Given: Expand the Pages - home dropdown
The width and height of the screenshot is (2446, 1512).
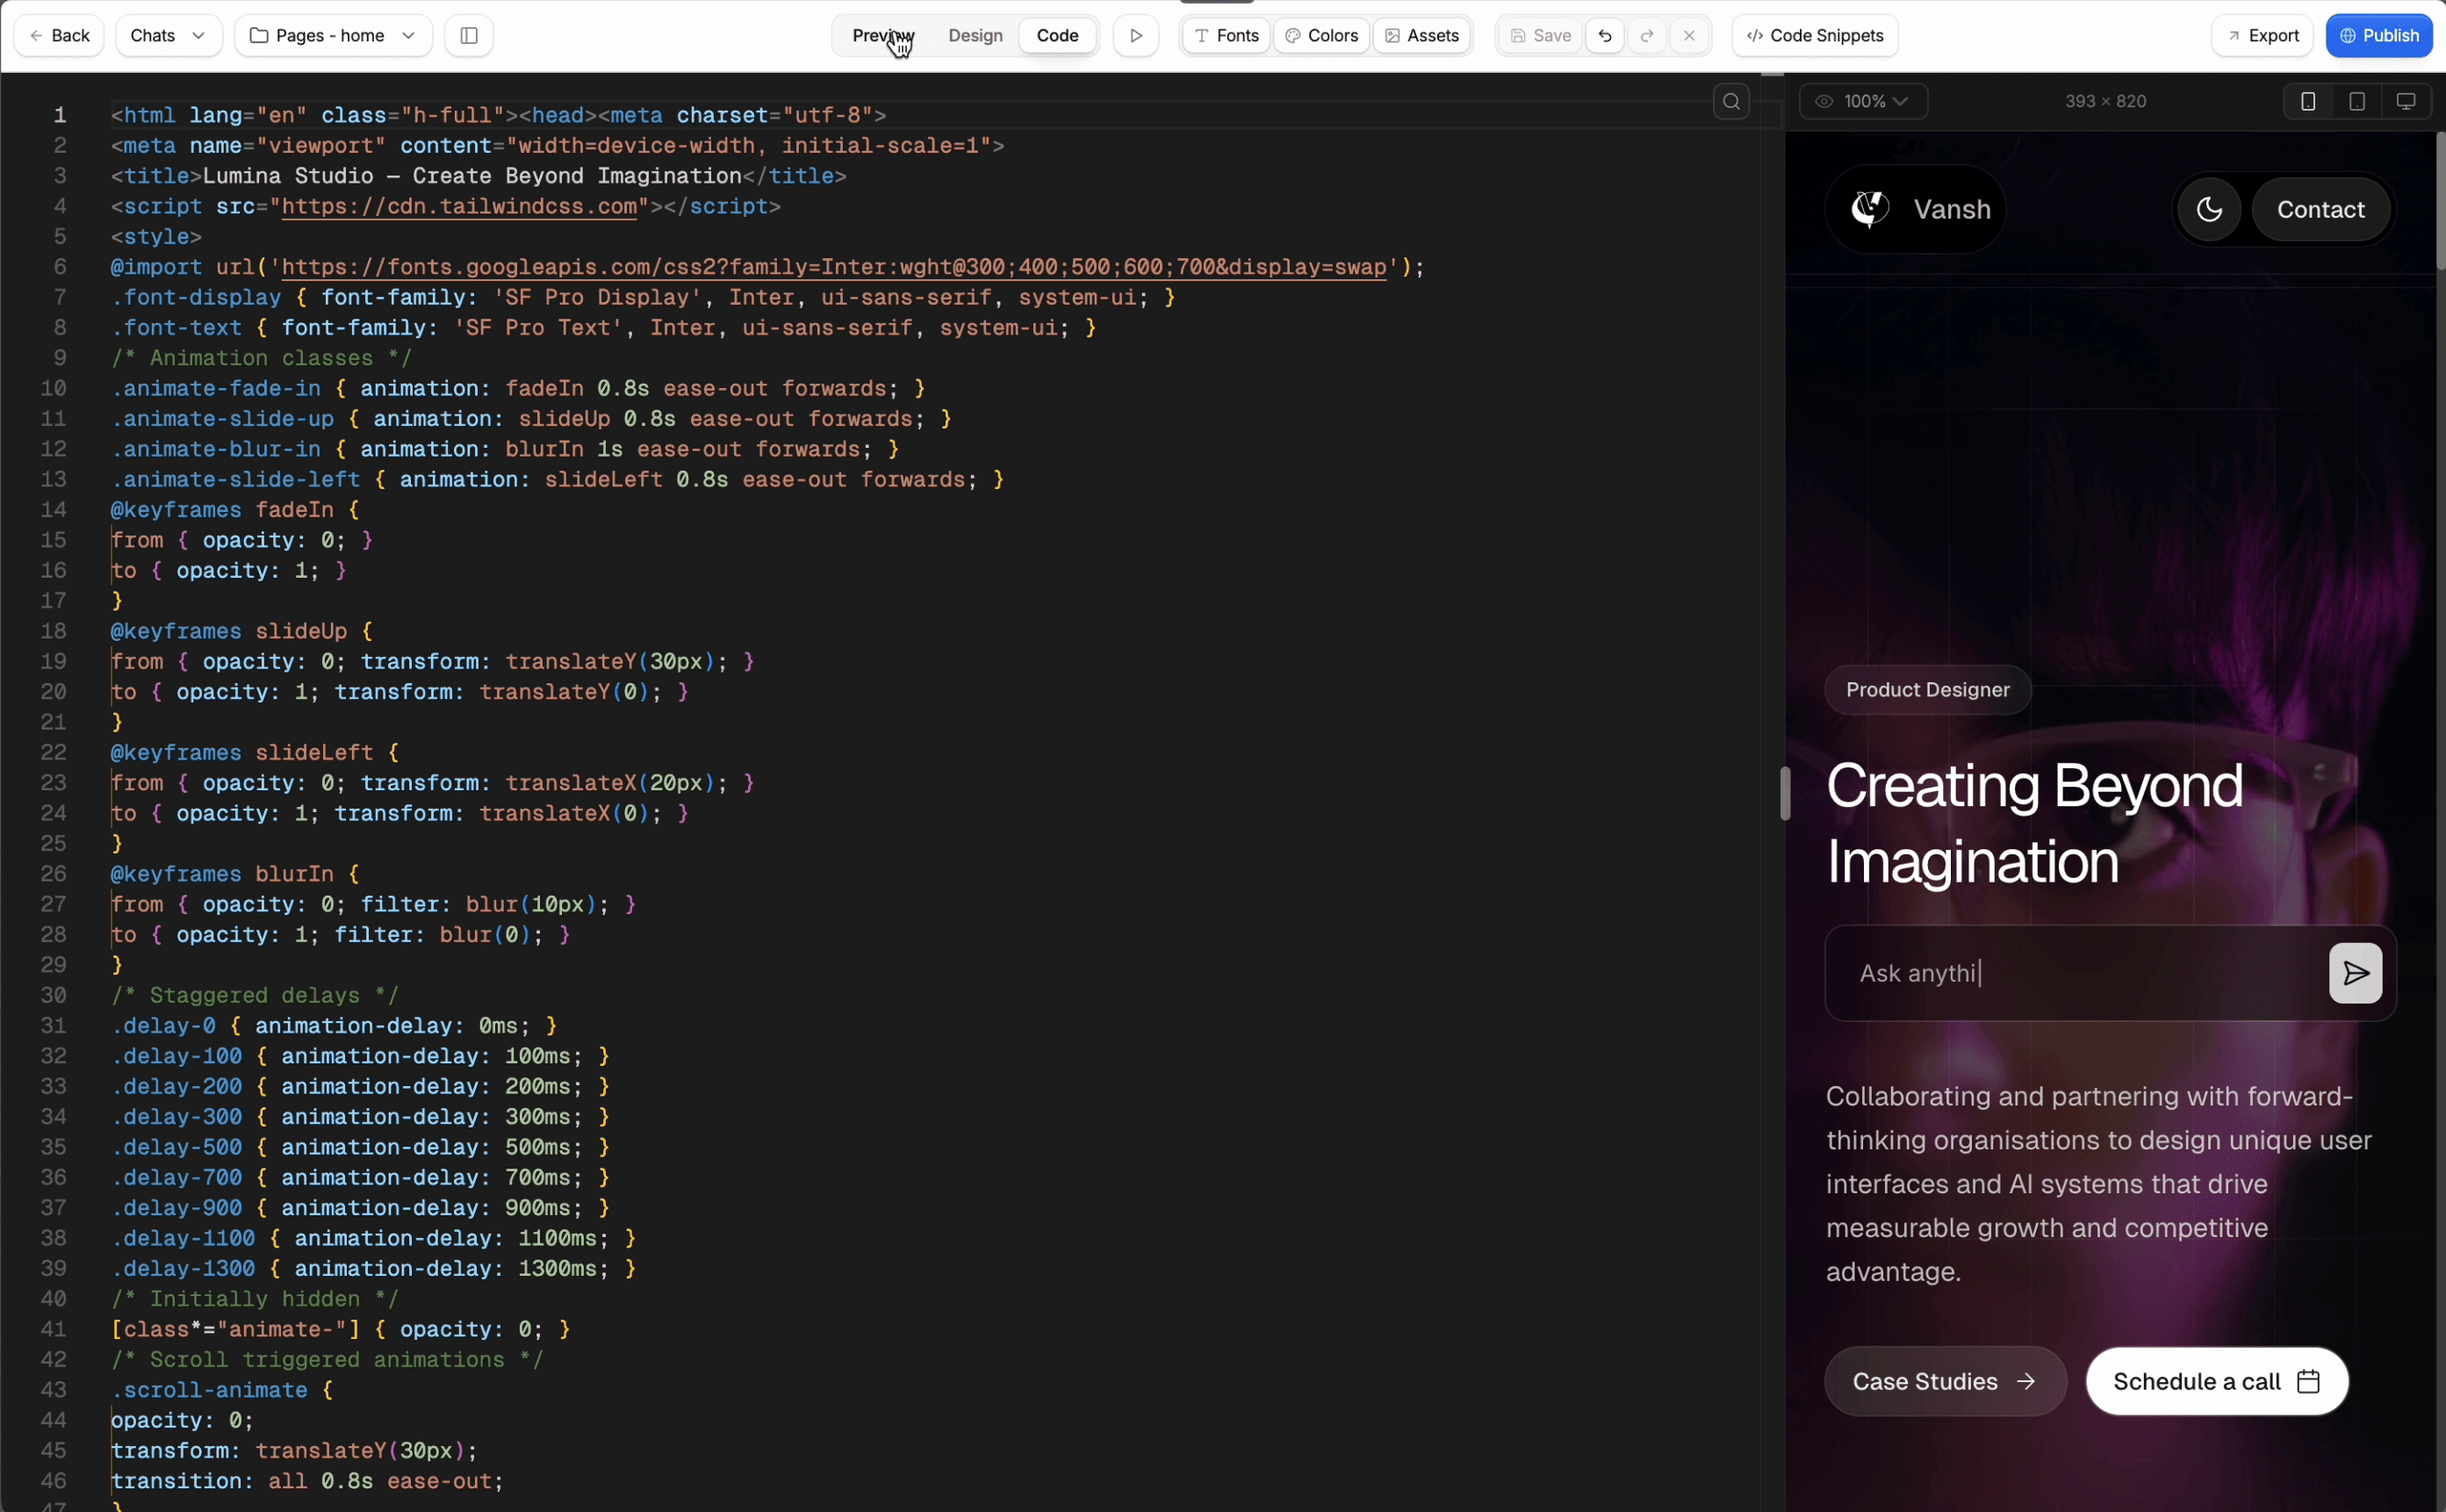Looking at the screenshot, I should point(333,36).
